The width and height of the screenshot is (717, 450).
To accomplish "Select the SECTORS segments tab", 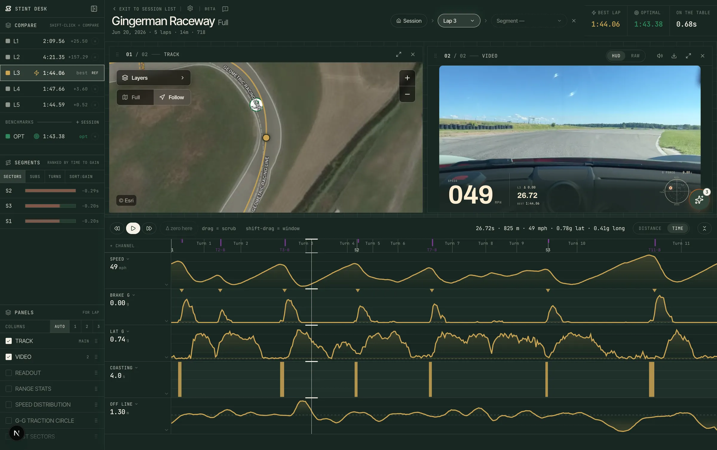I will pyautogui.click(x=13, y=177).
